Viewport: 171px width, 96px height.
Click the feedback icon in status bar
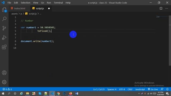(162, 89)
